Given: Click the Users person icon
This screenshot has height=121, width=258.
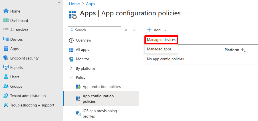Looking at the screenshot, I should [x=6, y=77].
